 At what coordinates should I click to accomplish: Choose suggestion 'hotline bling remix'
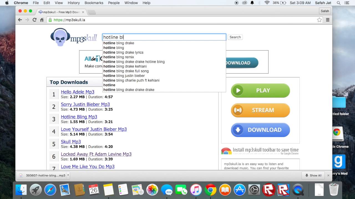(119, 57)
